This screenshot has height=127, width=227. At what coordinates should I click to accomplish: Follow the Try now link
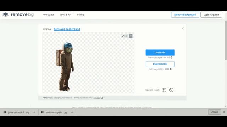coord(97,98)
